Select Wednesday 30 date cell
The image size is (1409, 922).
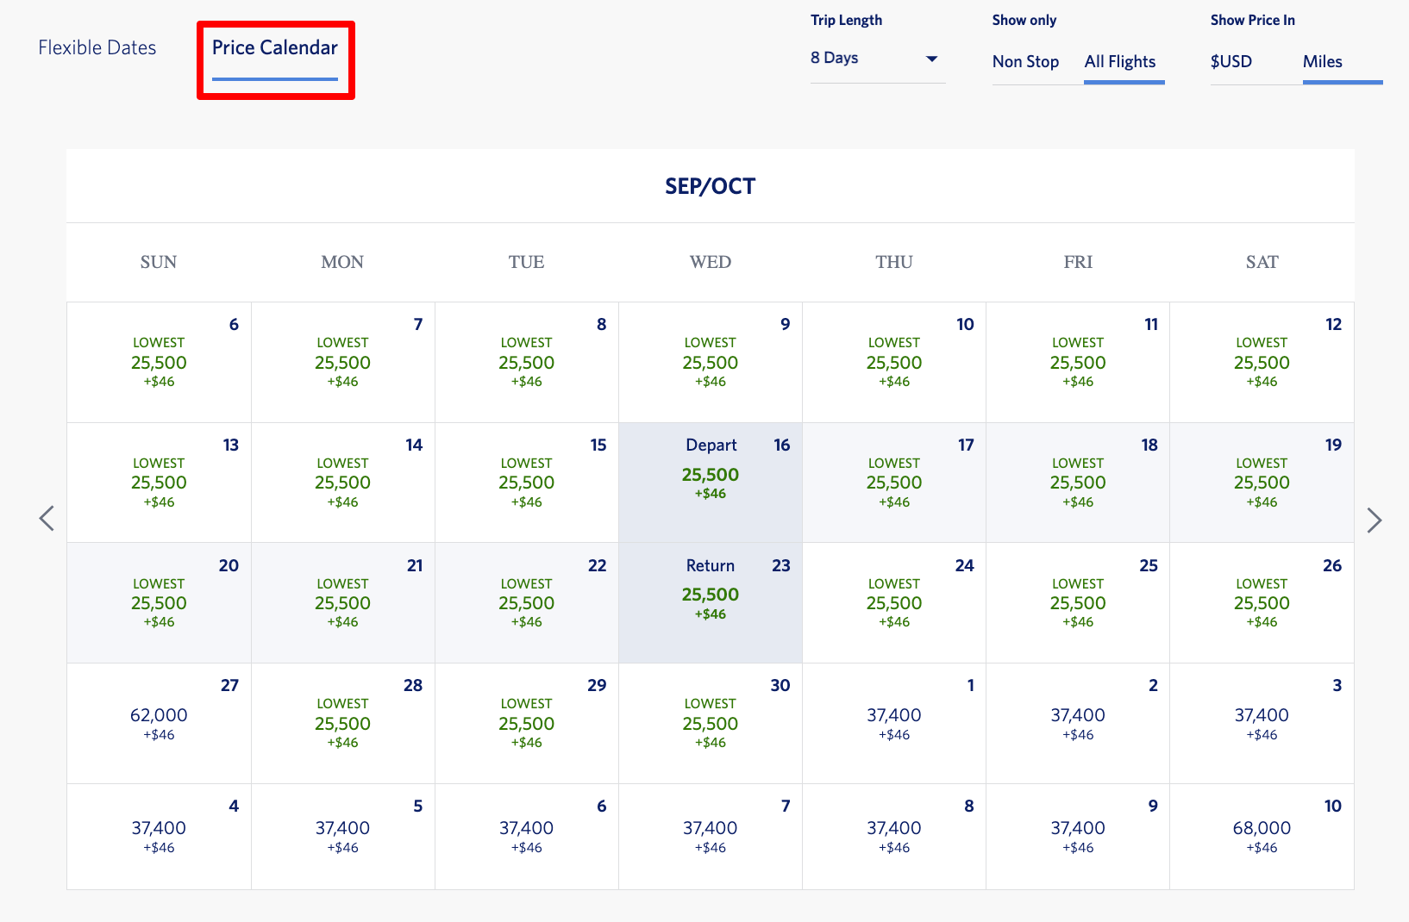point(711,724)
